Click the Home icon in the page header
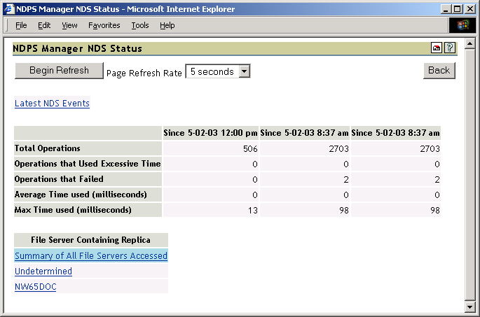This screenshot has height=317, width=480. click(x=437, y=48)
